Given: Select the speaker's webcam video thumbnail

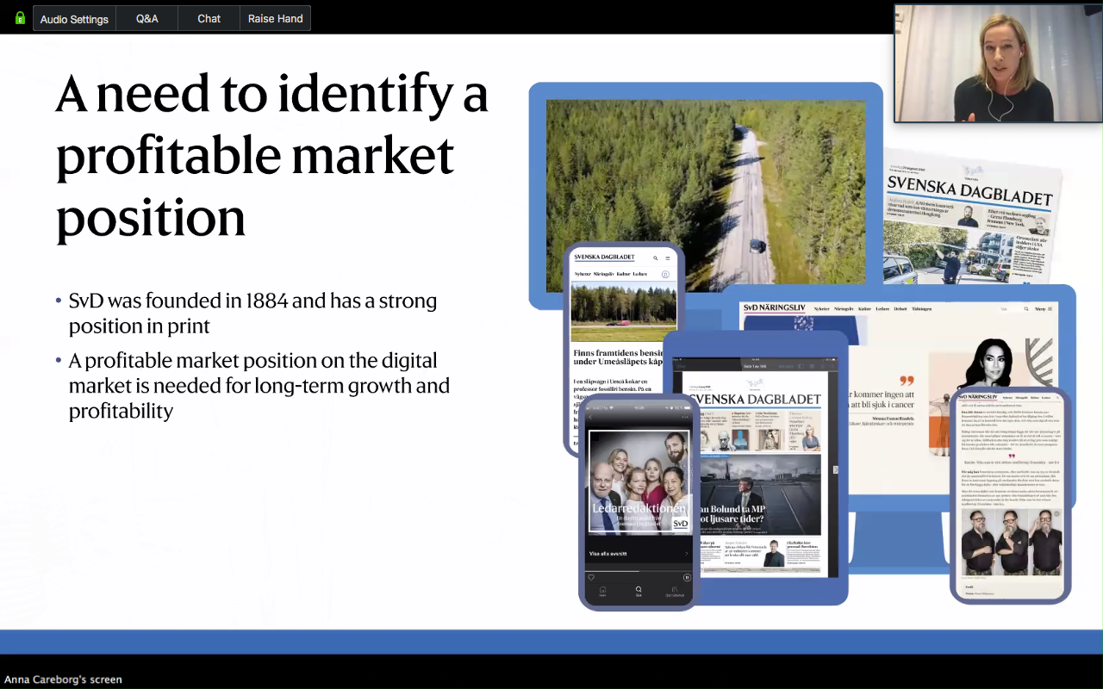Looking at the screenshot, I should 998,63.
